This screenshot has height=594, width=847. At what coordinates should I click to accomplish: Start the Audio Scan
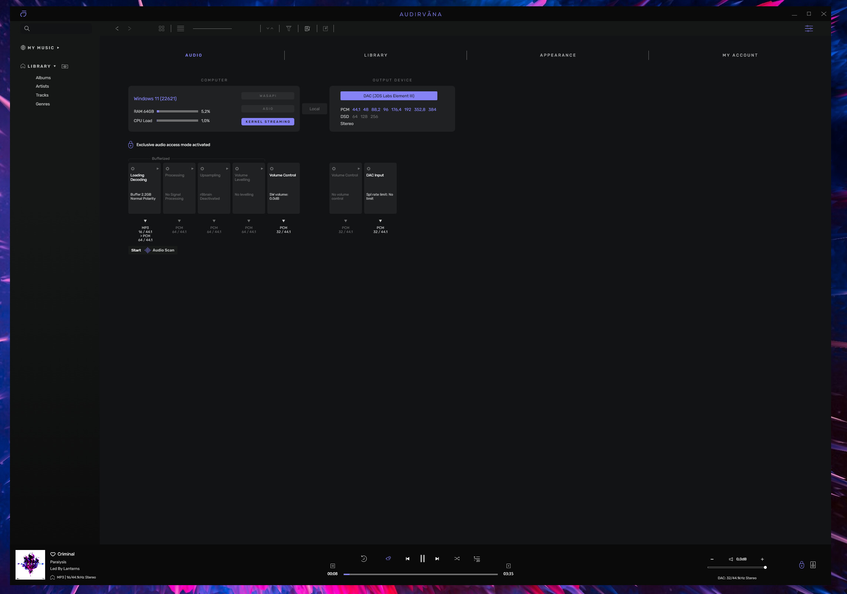[153, 250]
